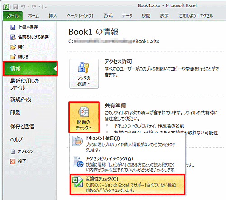Expand the 問題のチェック dropdown button
Viewport: 226px width, 200px height.
[x=84, y=117]
